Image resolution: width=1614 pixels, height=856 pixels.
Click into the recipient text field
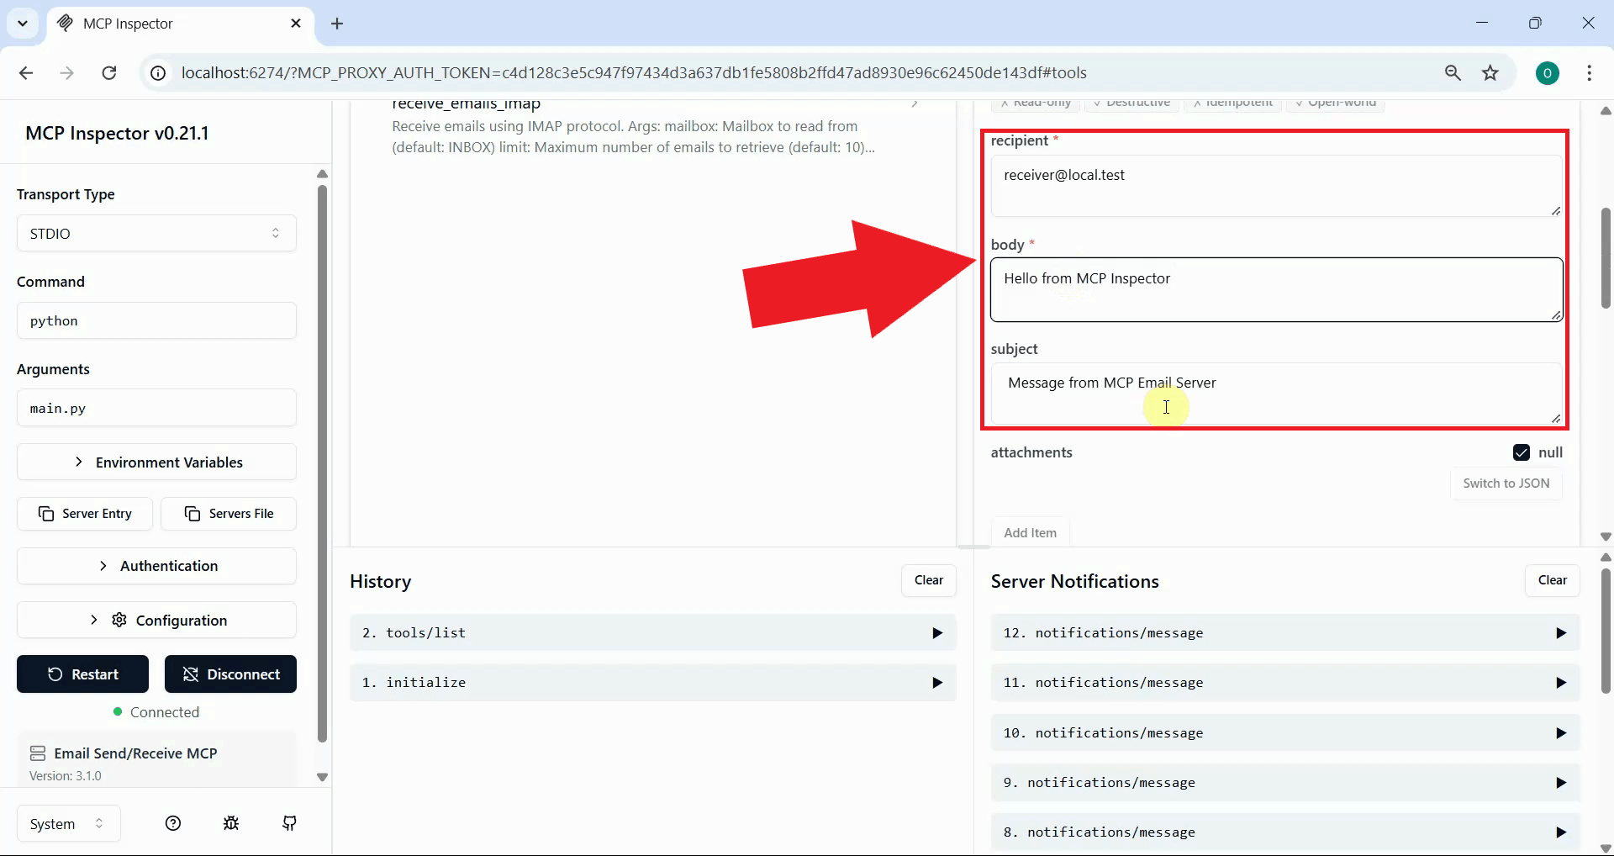(x=1274, y=185)
